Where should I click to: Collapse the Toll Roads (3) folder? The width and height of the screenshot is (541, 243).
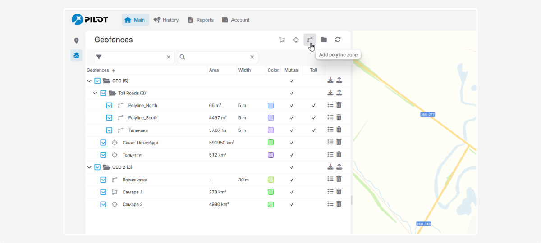coord(95,94)
